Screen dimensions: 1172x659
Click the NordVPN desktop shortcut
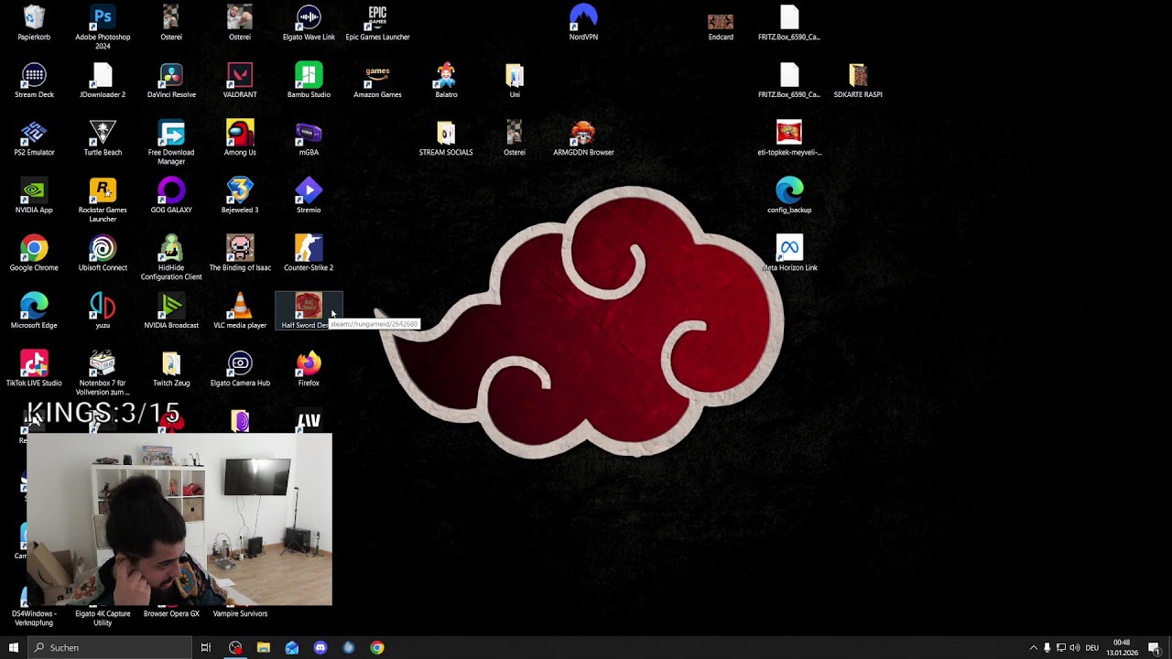click(583, 24)
